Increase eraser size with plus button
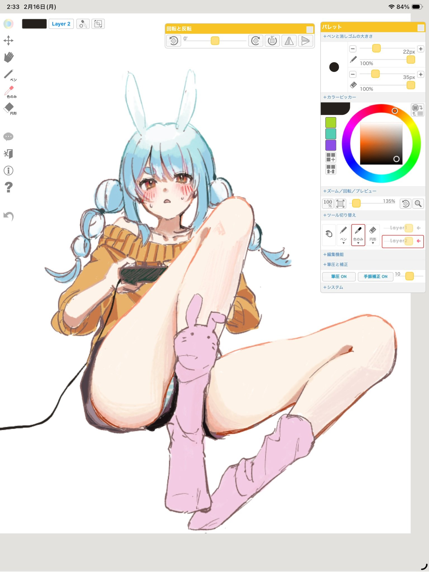 click(421, 74)
